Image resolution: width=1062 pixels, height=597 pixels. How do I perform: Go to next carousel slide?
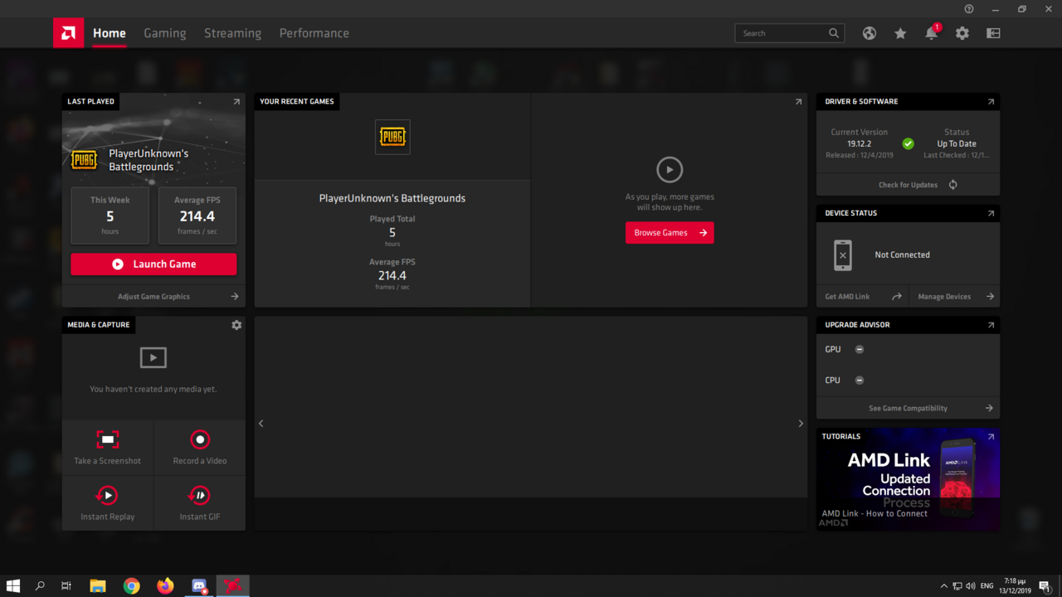[801, 423]
